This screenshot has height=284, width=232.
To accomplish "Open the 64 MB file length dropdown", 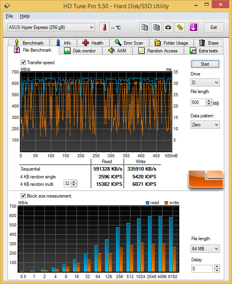I will tap(205, 249).
